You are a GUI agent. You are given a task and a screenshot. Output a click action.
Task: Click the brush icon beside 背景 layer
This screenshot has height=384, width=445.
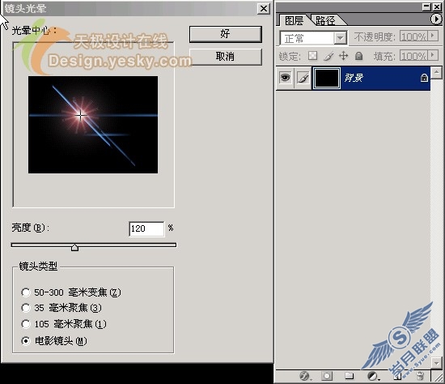(303, 78)
